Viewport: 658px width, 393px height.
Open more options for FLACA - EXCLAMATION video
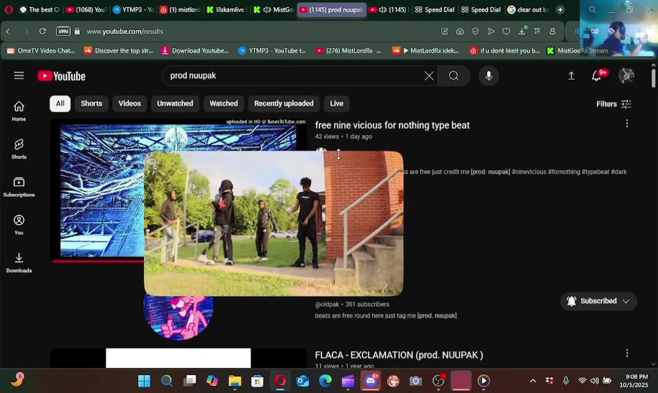coord(627,354)
